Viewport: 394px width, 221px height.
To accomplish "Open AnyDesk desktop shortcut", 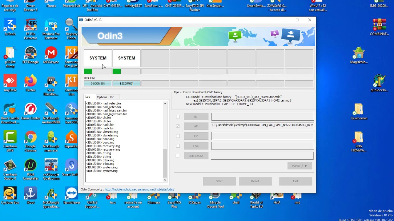I will click(x=10, y=83).
